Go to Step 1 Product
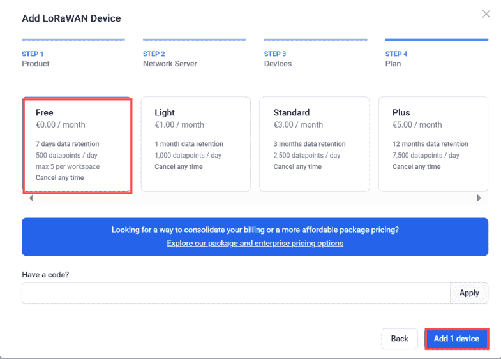501x359 pixels. tap(36, 59)
